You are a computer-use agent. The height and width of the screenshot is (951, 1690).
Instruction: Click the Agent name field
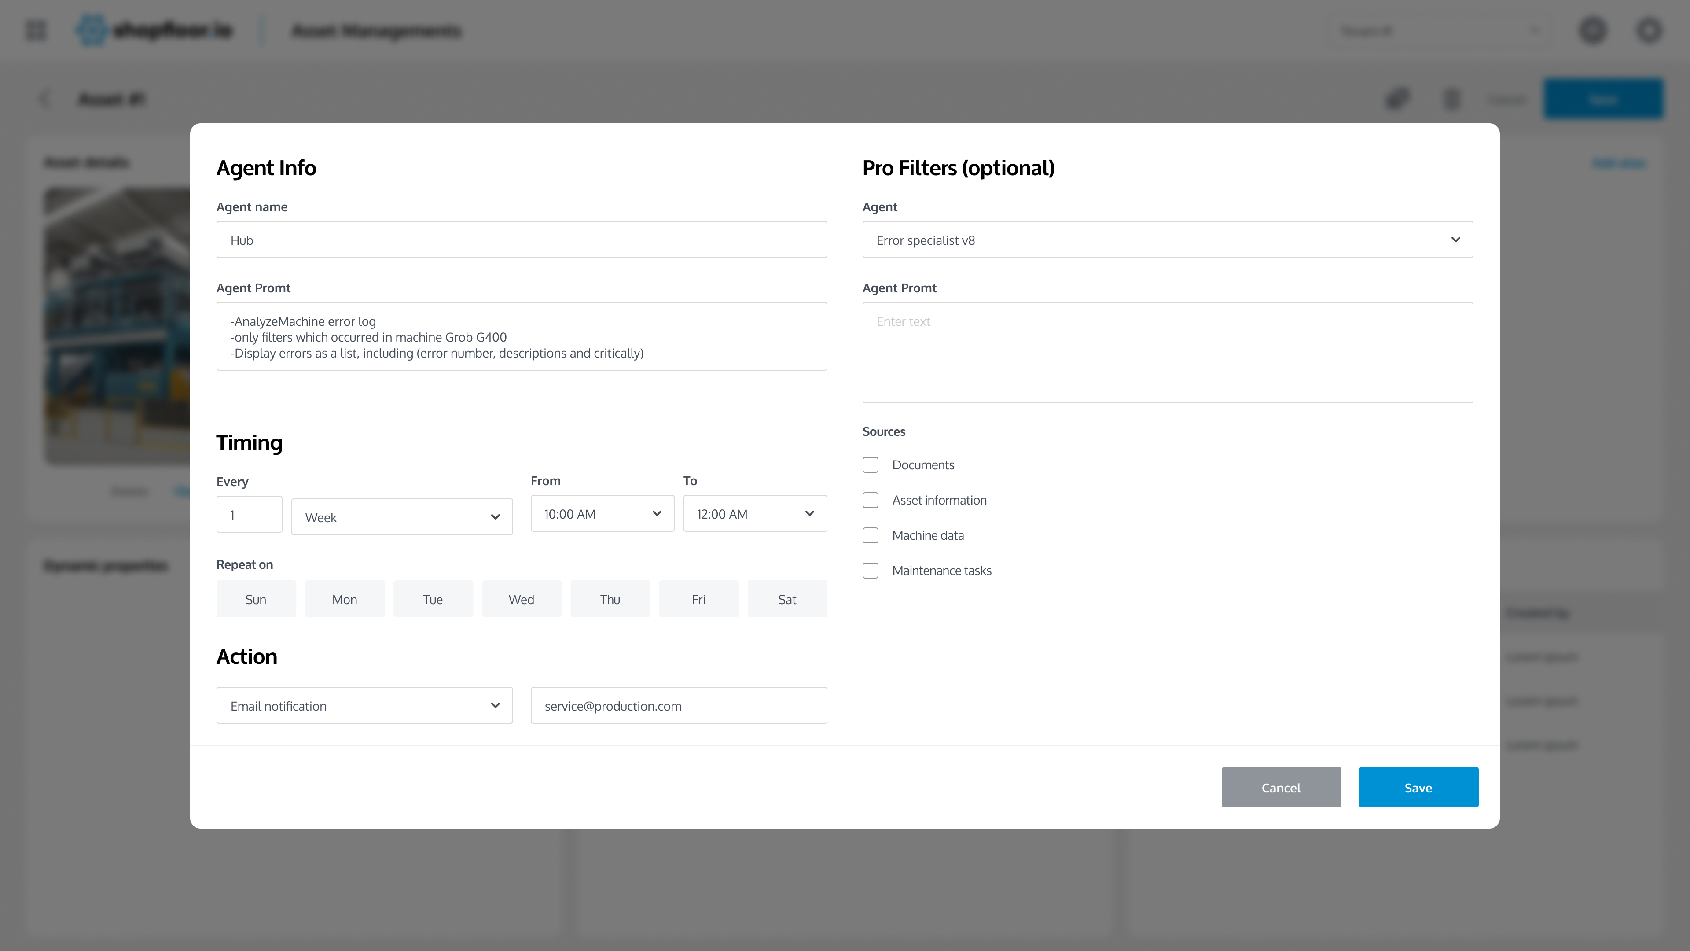(522, 240)
